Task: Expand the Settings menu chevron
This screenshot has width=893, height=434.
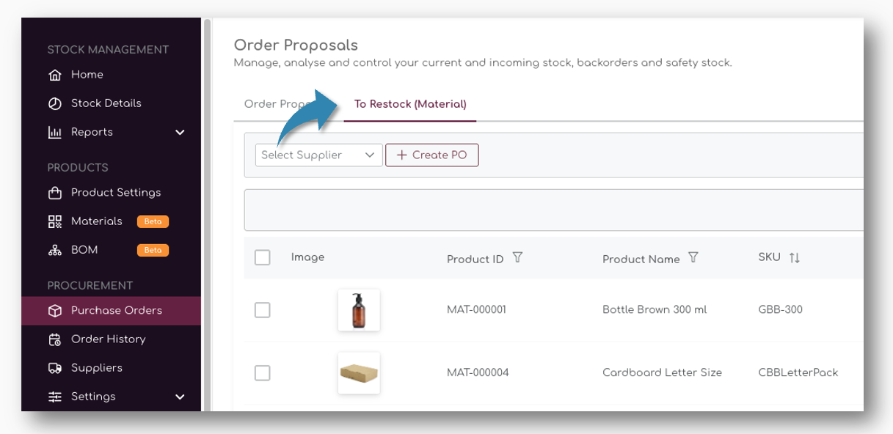Action: 180,397
